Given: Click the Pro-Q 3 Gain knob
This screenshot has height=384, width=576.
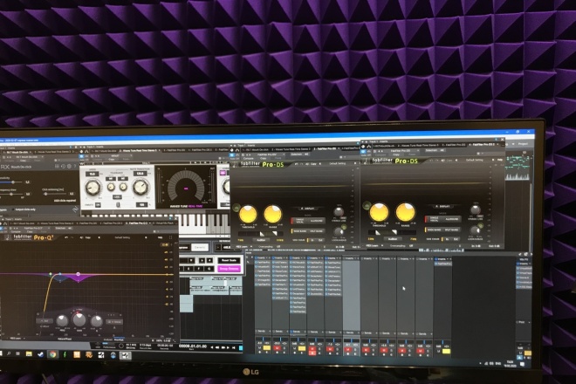Looking at the screenshot, I should 79,319.
